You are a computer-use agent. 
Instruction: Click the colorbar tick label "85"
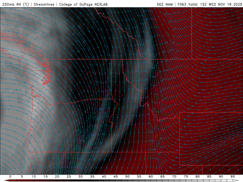coord(209,177)
